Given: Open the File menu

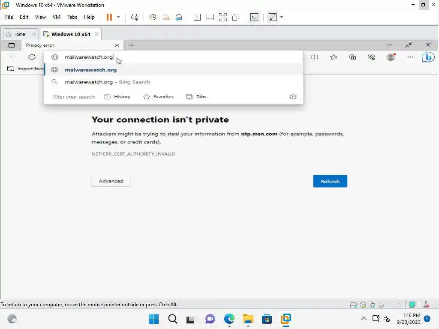Looking at the screenshot, I should coord(9,17).
